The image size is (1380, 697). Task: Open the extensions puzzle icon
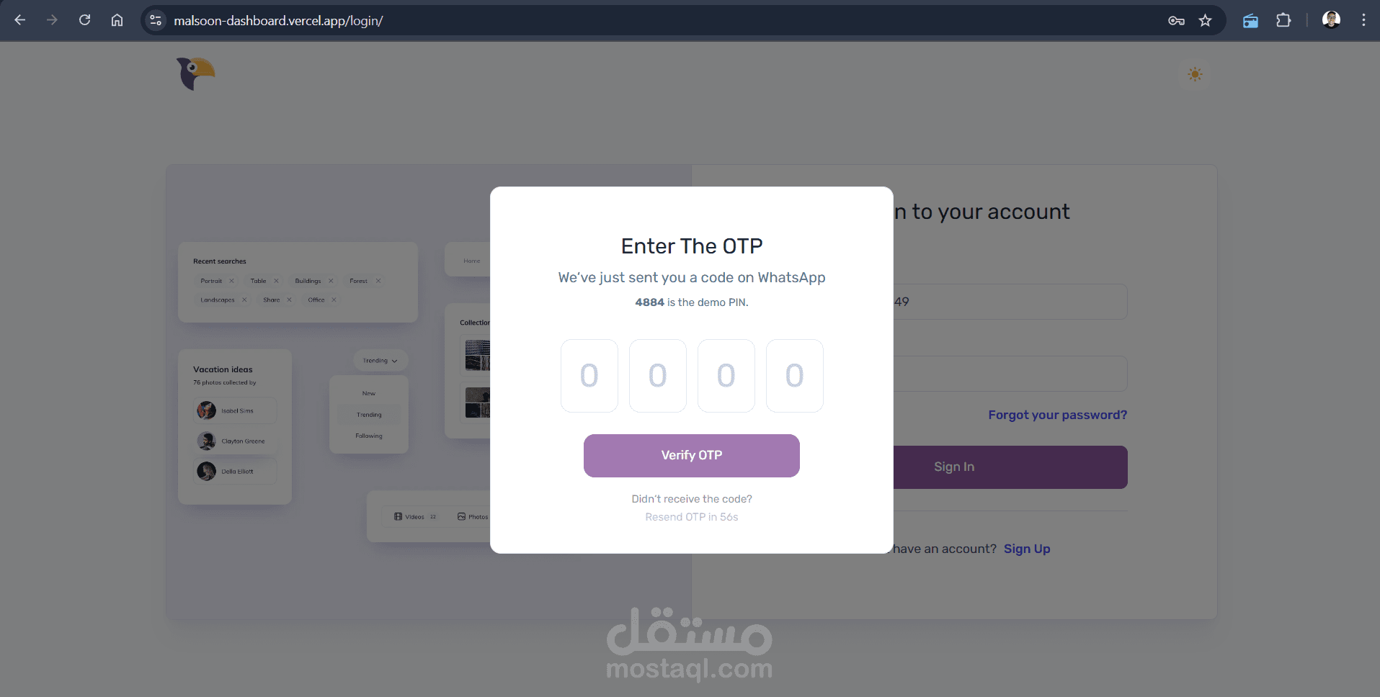pyautogui.click(x=1283, y=20)
